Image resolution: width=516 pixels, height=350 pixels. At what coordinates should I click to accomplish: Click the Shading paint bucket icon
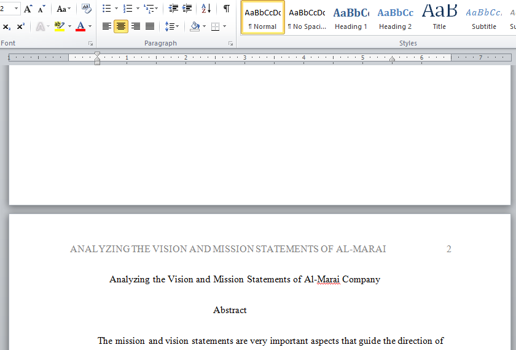tap(195, 26)
